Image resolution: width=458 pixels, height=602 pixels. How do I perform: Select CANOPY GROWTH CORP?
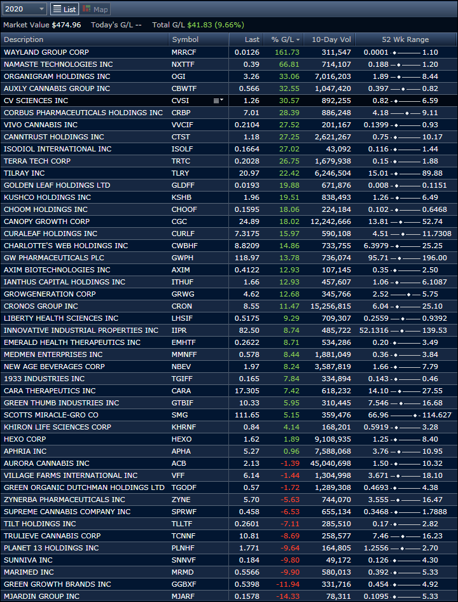(x=46, y=221)
